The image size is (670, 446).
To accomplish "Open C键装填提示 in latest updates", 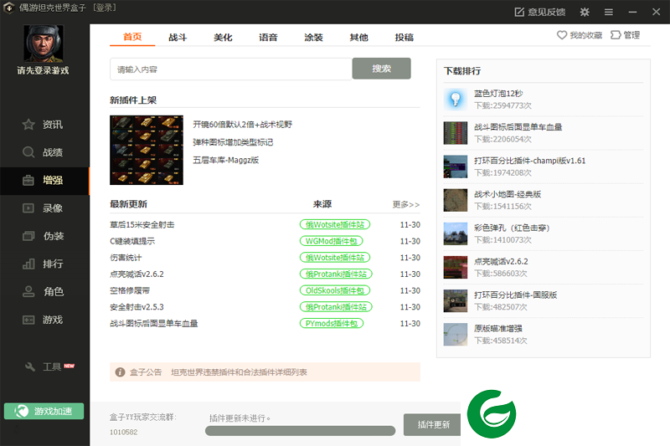I will pos(132,241).
